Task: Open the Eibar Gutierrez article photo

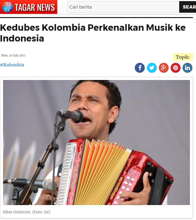Action: click(96, 143)
